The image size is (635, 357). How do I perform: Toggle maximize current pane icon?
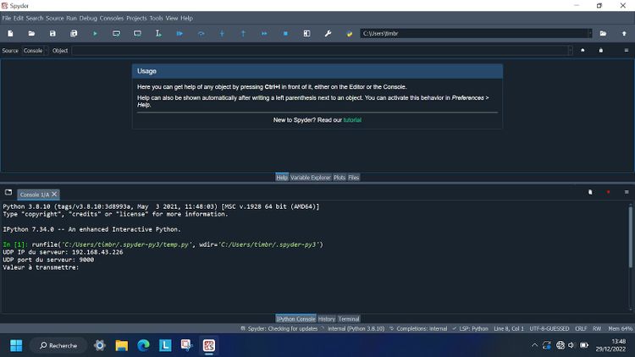306,34
